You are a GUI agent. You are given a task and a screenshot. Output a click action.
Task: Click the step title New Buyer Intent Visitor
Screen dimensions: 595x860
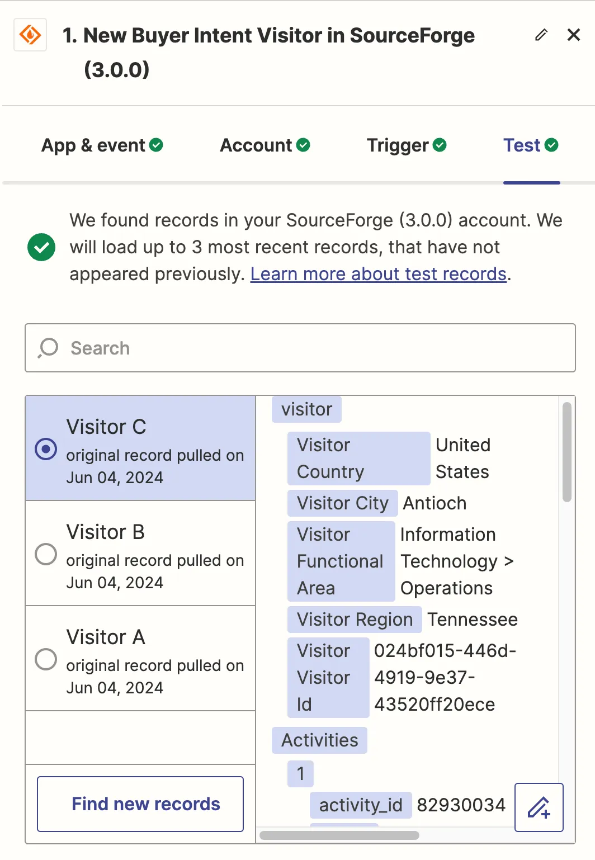(268, 52)
